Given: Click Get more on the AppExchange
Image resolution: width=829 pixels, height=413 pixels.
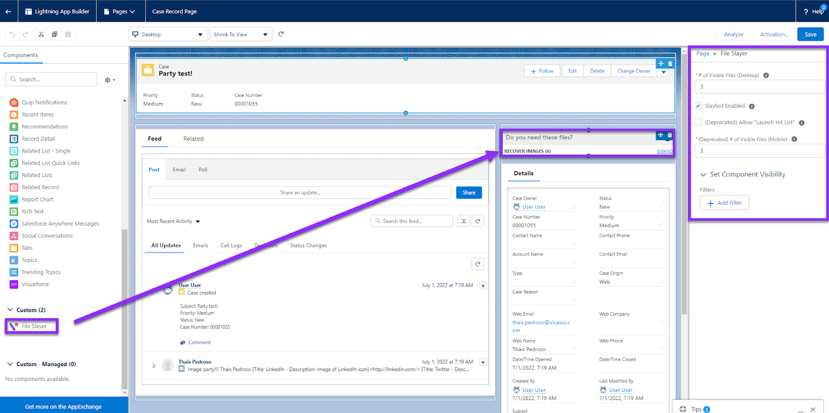Looking at the screenshot, I should pyautogui.click(x=63, y=406).
